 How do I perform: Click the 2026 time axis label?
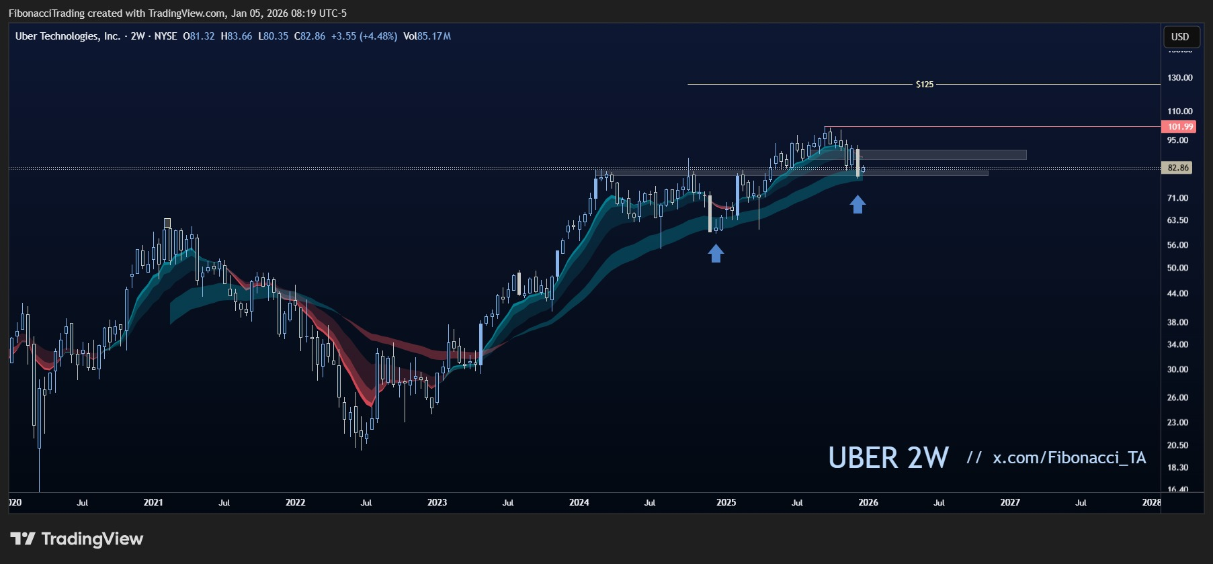coord(868,502)
